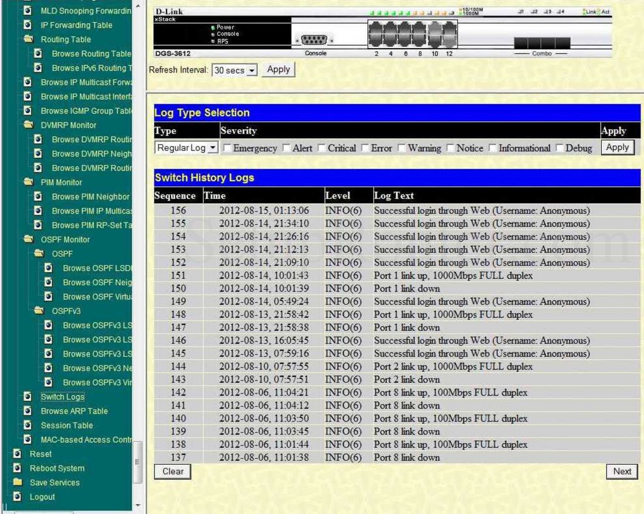Collapse the OSPF Monitor folder
Image resolution: width=644 pixels, height=514 pixels.
(x=30, y=239)
